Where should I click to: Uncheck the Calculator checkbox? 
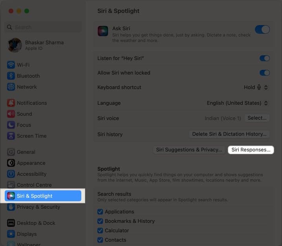pos(100,230)
